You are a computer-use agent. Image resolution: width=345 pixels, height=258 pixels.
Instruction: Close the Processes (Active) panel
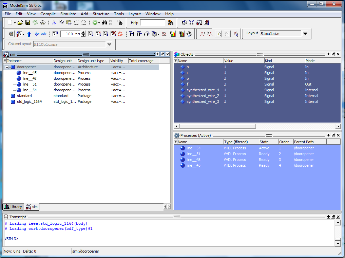(338, 135)
